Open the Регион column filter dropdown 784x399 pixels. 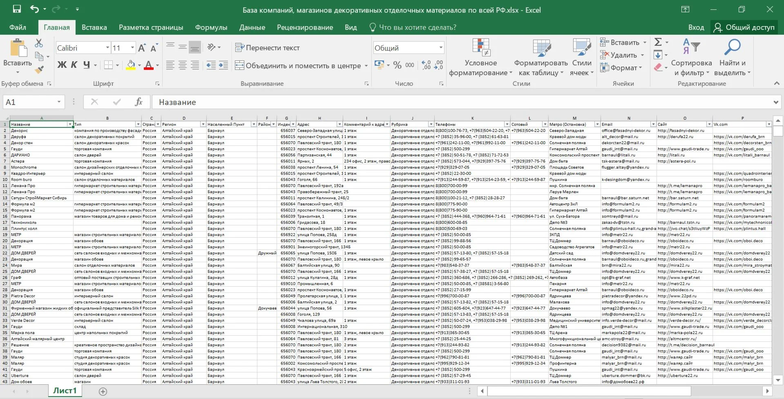[203, 124]
